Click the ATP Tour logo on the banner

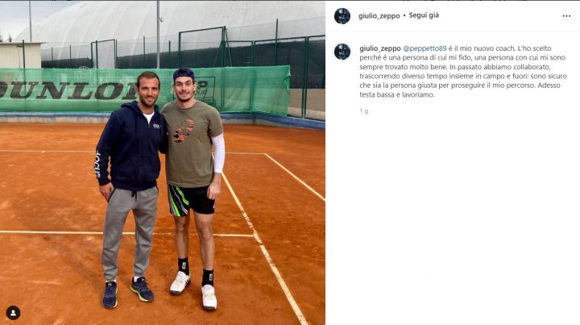click(x=204, y=90)
